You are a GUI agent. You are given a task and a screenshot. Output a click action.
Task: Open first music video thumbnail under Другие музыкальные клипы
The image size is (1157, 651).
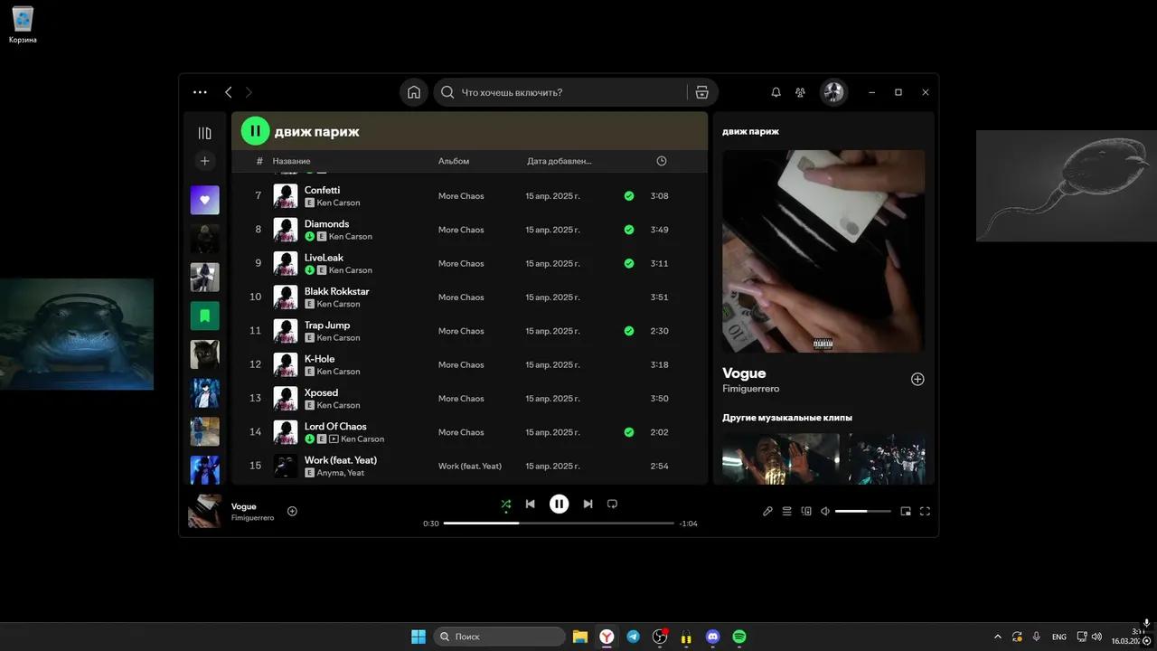(x=780, y=458)
